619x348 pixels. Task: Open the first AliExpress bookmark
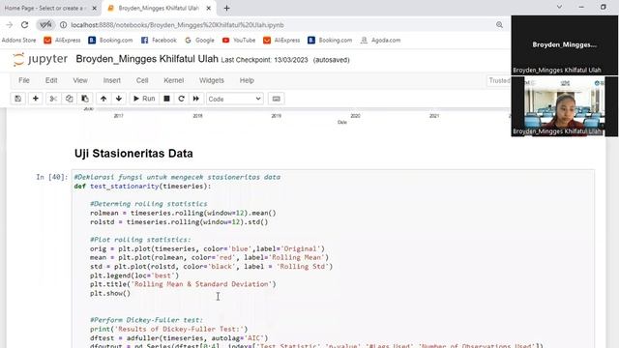coord(62,41)
